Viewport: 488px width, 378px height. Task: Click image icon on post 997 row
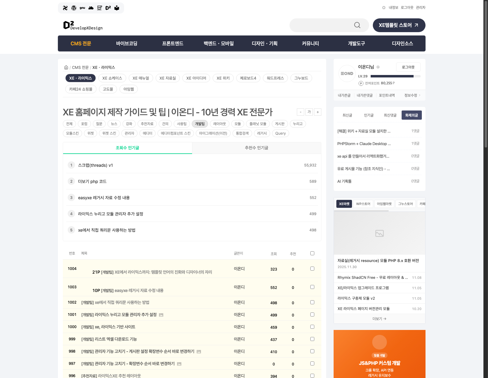click(179, 364)
